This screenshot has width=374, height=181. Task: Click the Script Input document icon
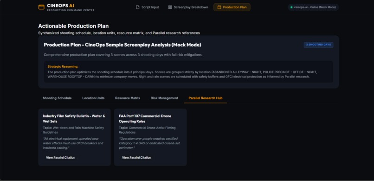138,7
